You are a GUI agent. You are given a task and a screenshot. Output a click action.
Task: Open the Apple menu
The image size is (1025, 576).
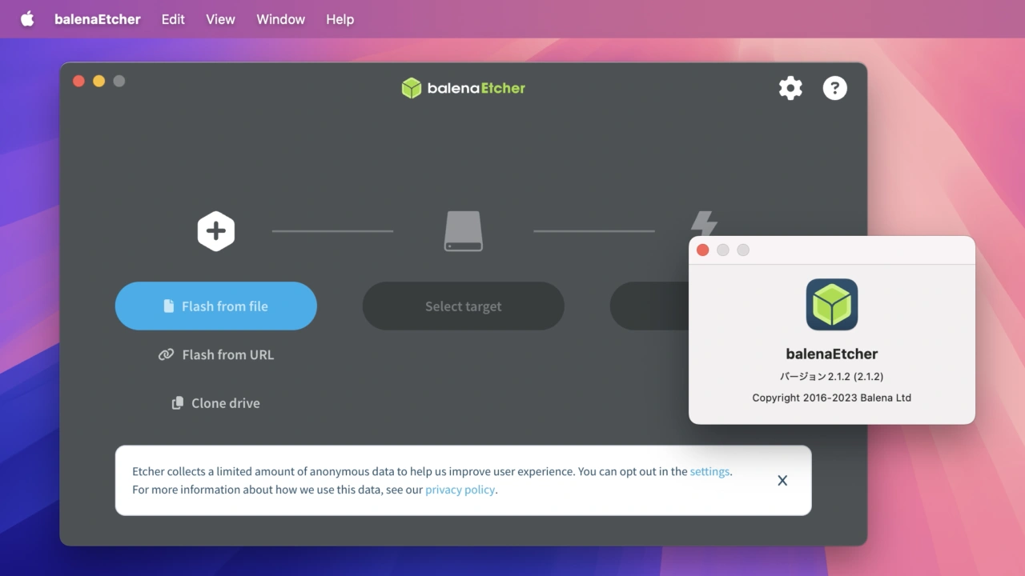click(27, 19)
